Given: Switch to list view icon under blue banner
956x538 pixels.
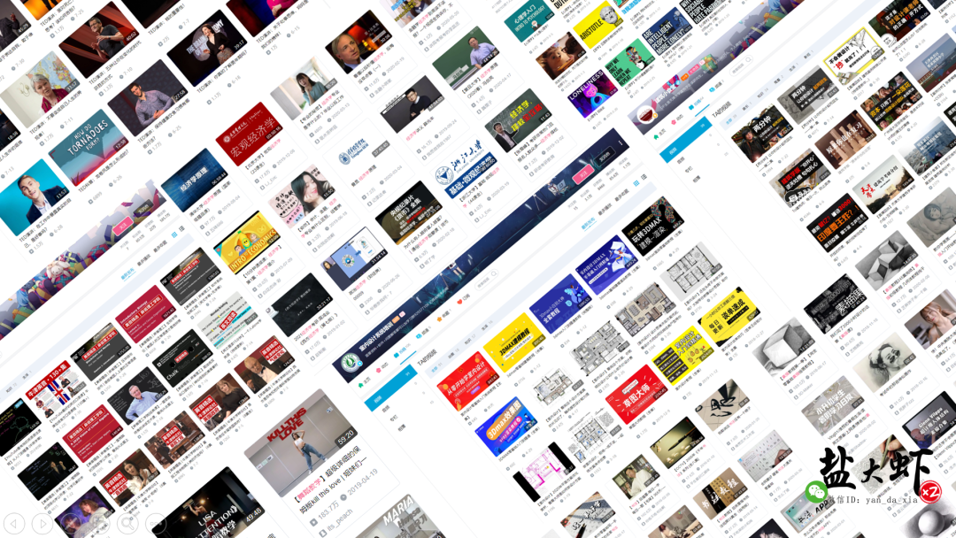Looking at the screenshot, I should click(644, 178).
